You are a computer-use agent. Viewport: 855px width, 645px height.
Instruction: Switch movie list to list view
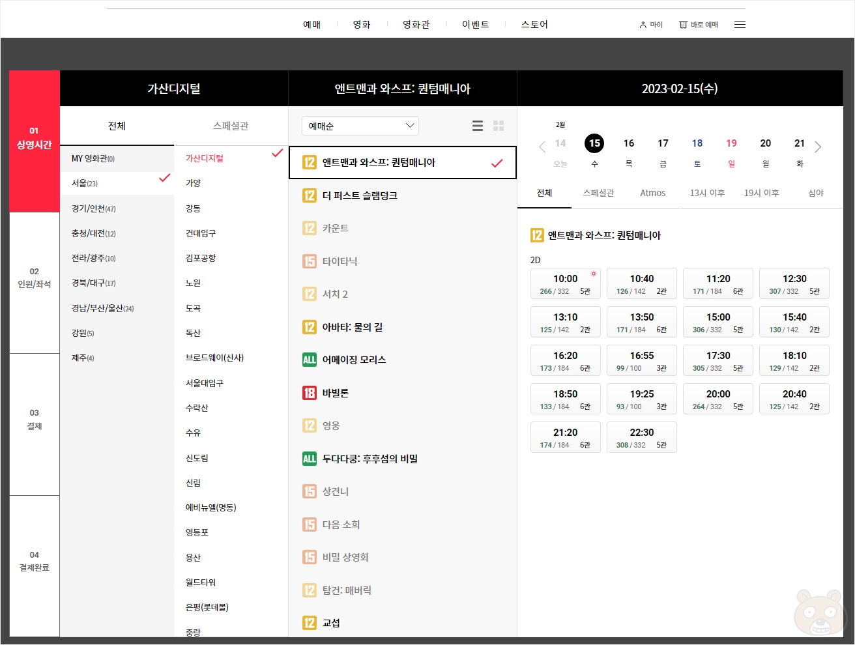(478, 126)
